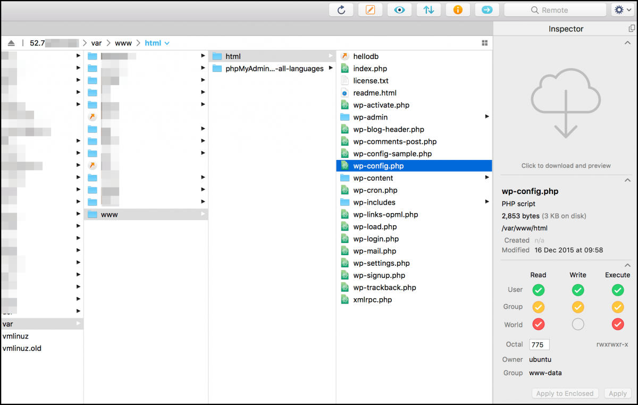This screenshot has height=405, width=638.
Task: Click the blue arrow toolbar icon
Action: pos(486,10)
